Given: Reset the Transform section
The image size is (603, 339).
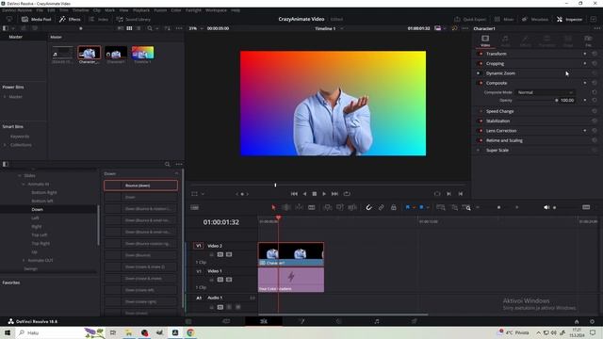Looking at the screenshot, I should [595, 54].
